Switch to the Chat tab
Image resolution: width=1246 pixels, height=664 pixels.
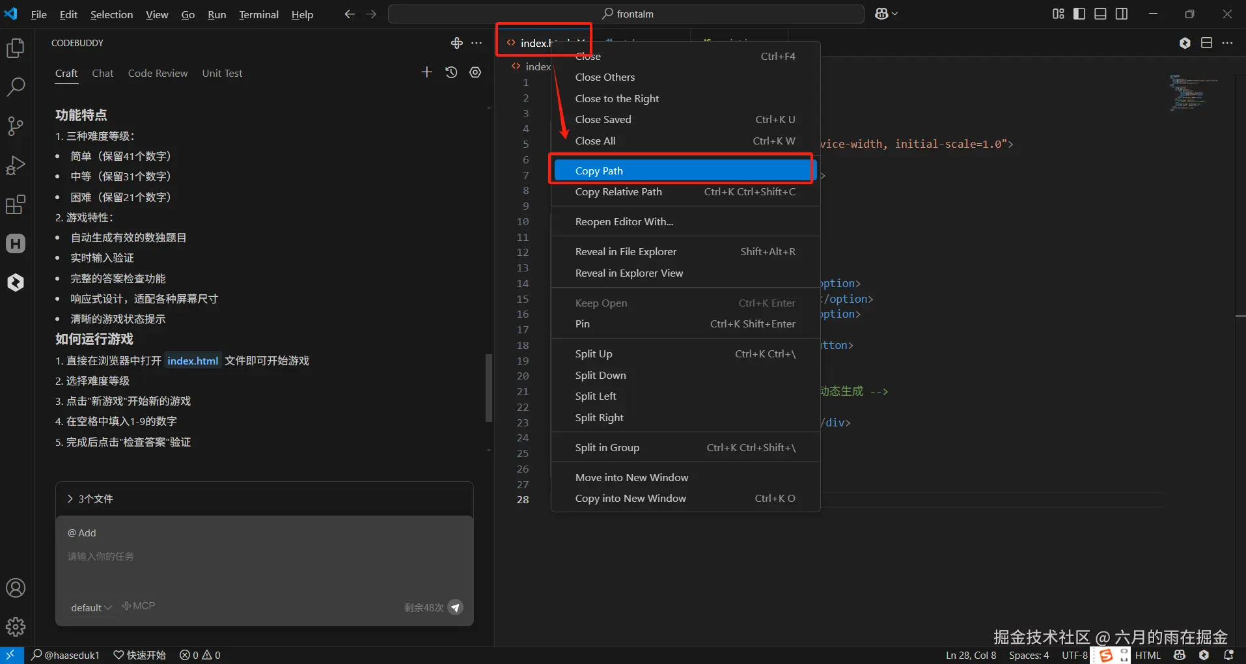103,73
